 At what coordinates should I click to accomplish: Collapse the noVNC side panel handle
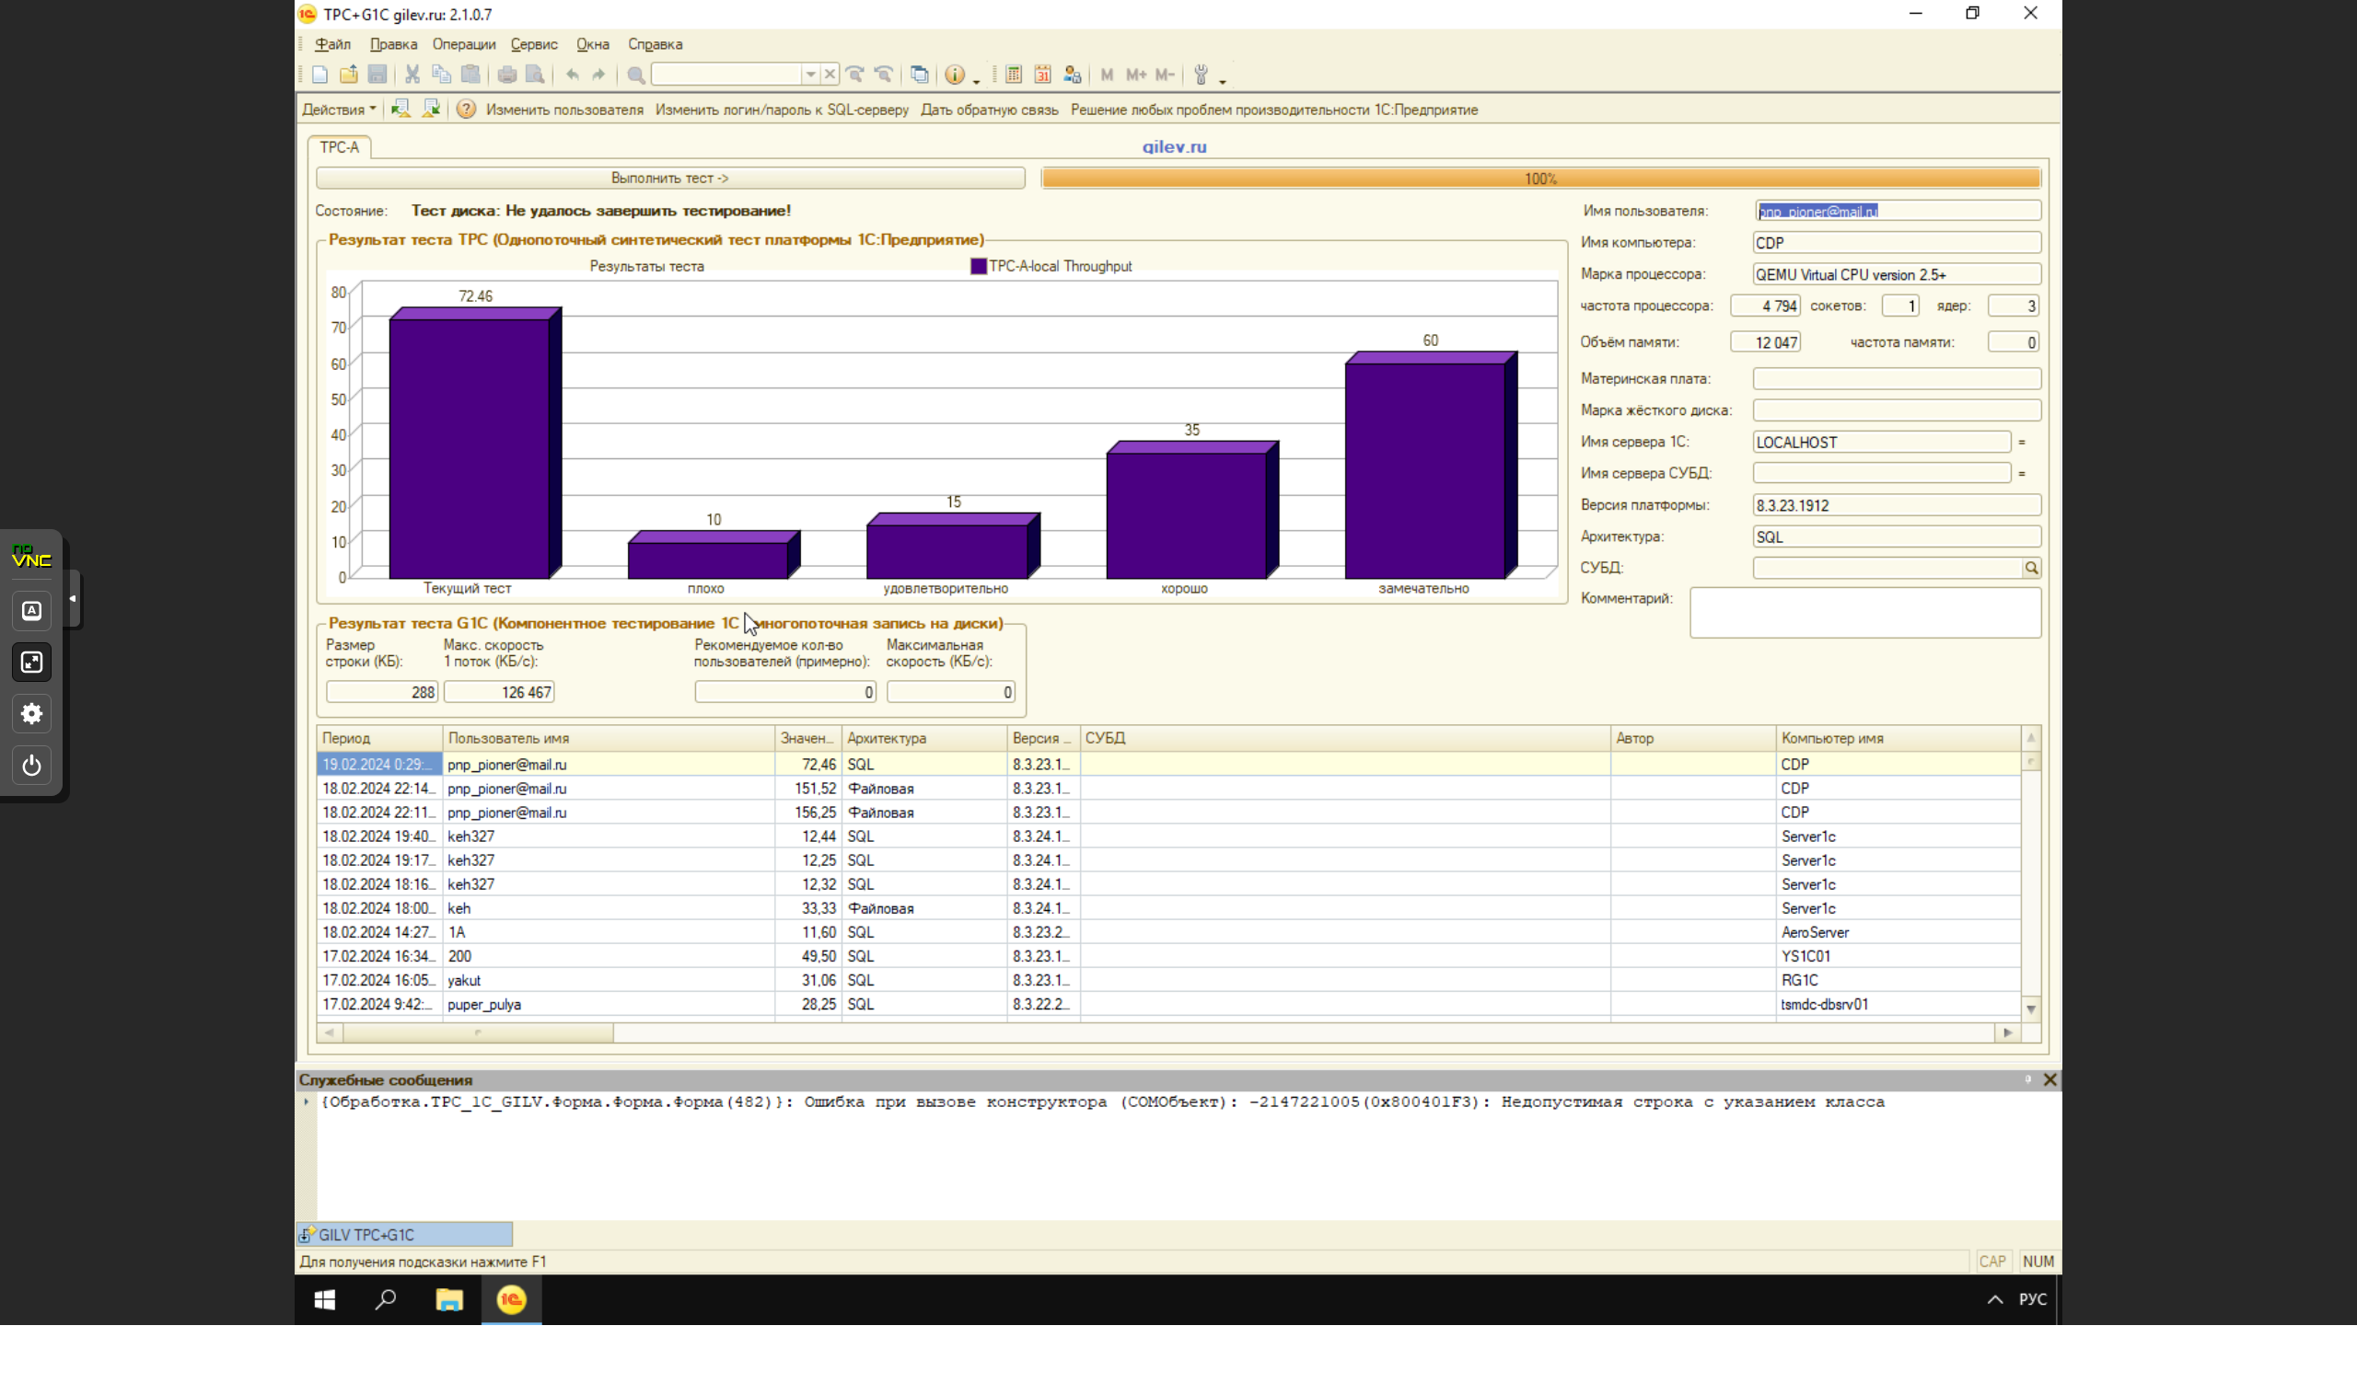coord(73,599)
